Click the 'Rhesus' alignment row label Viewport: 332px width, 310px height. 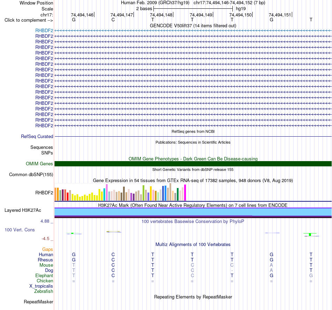coord(45,260)
